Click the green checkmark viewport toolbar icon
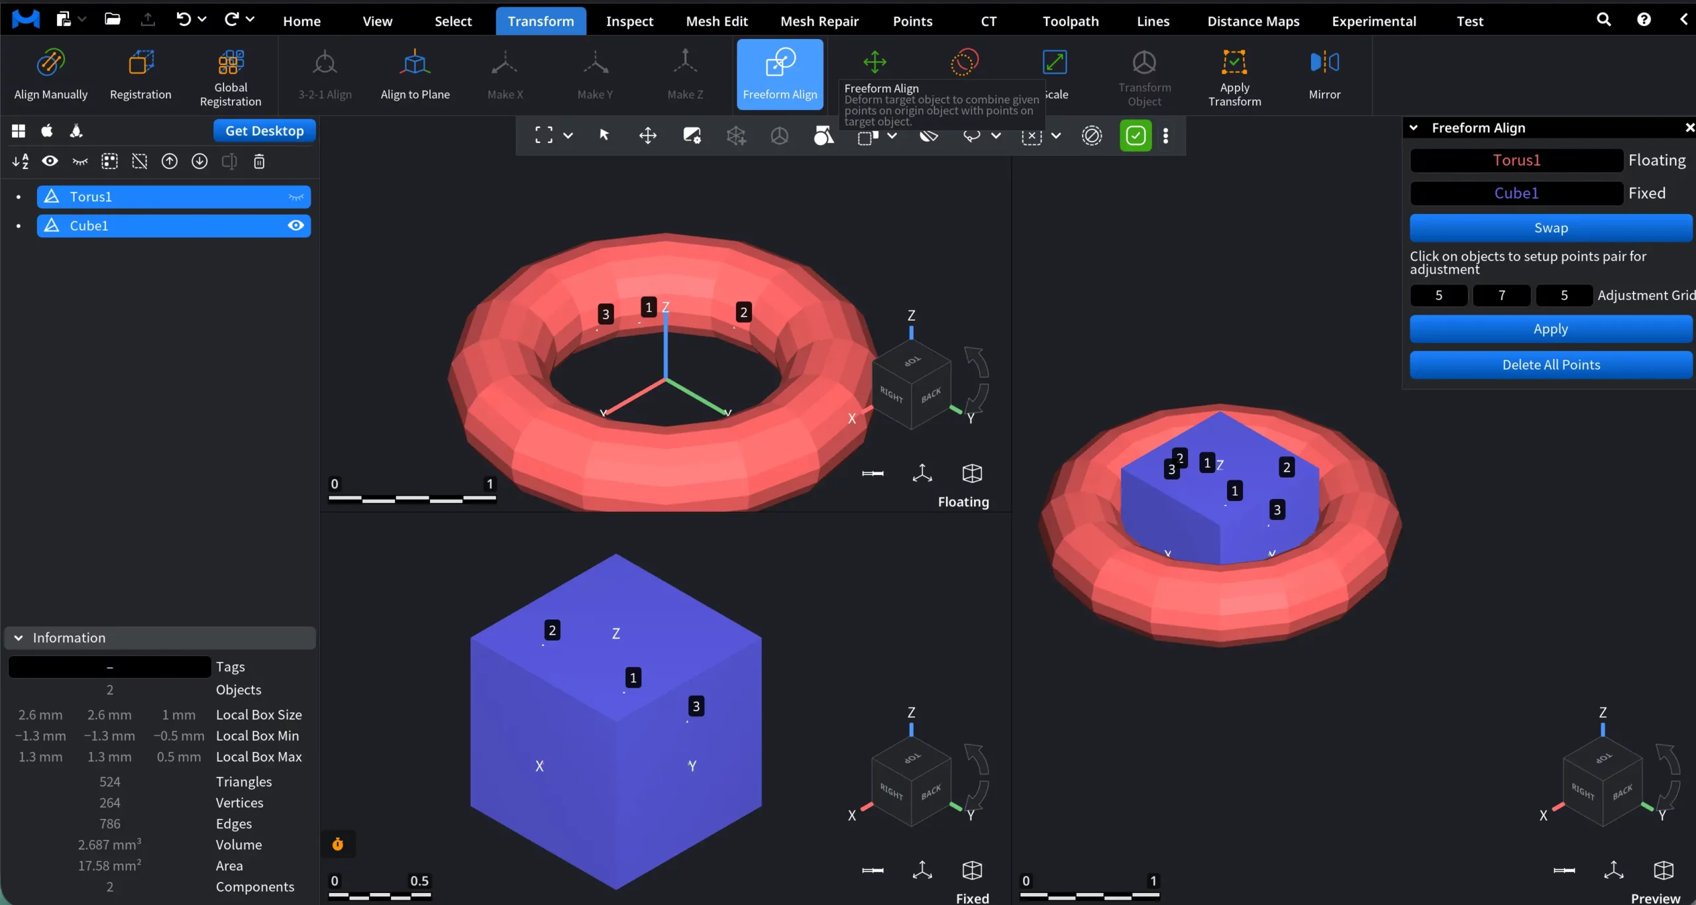This screenshot has width=1696, height=905. (1136, 136)
